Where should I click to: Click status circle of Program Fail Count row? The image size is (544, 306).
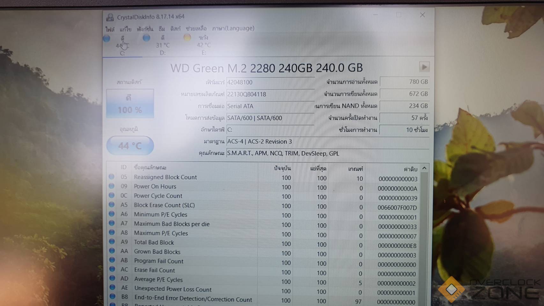112,260
